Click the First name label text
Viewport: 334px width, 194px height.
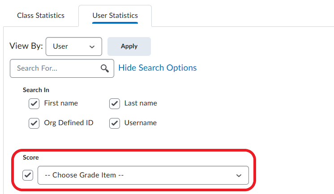point(61,103)
